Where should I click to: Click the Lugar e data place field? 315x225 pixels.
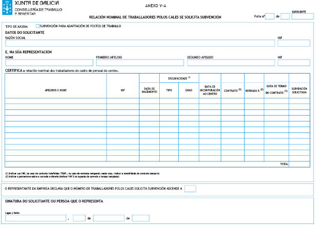[35, 218]
